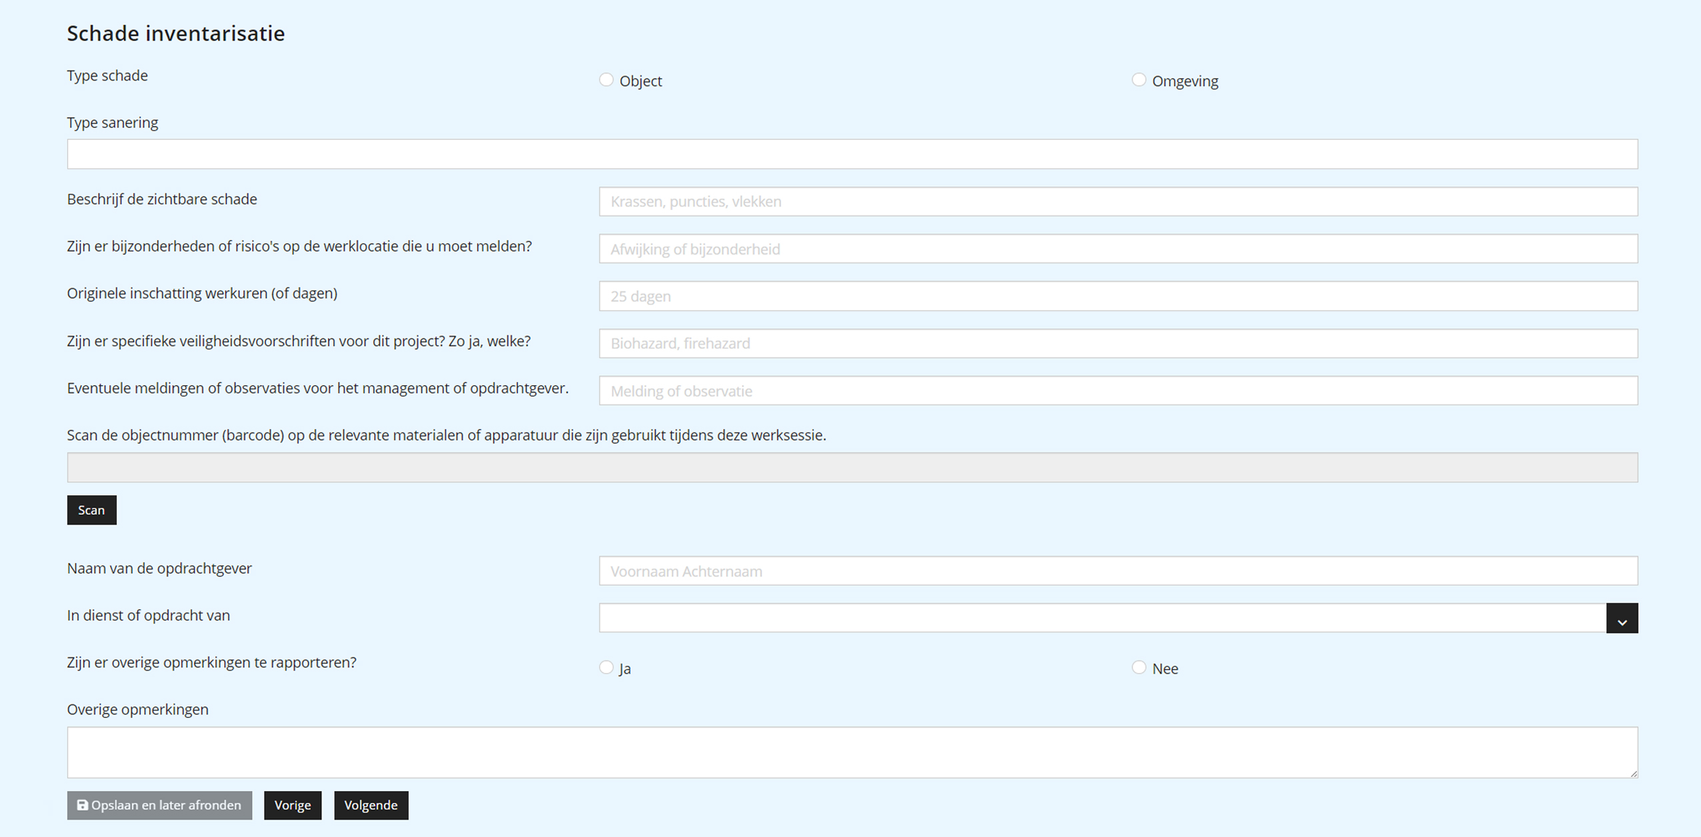
Task: Select the Object radio button for Type schade
Action: [607, 79]
